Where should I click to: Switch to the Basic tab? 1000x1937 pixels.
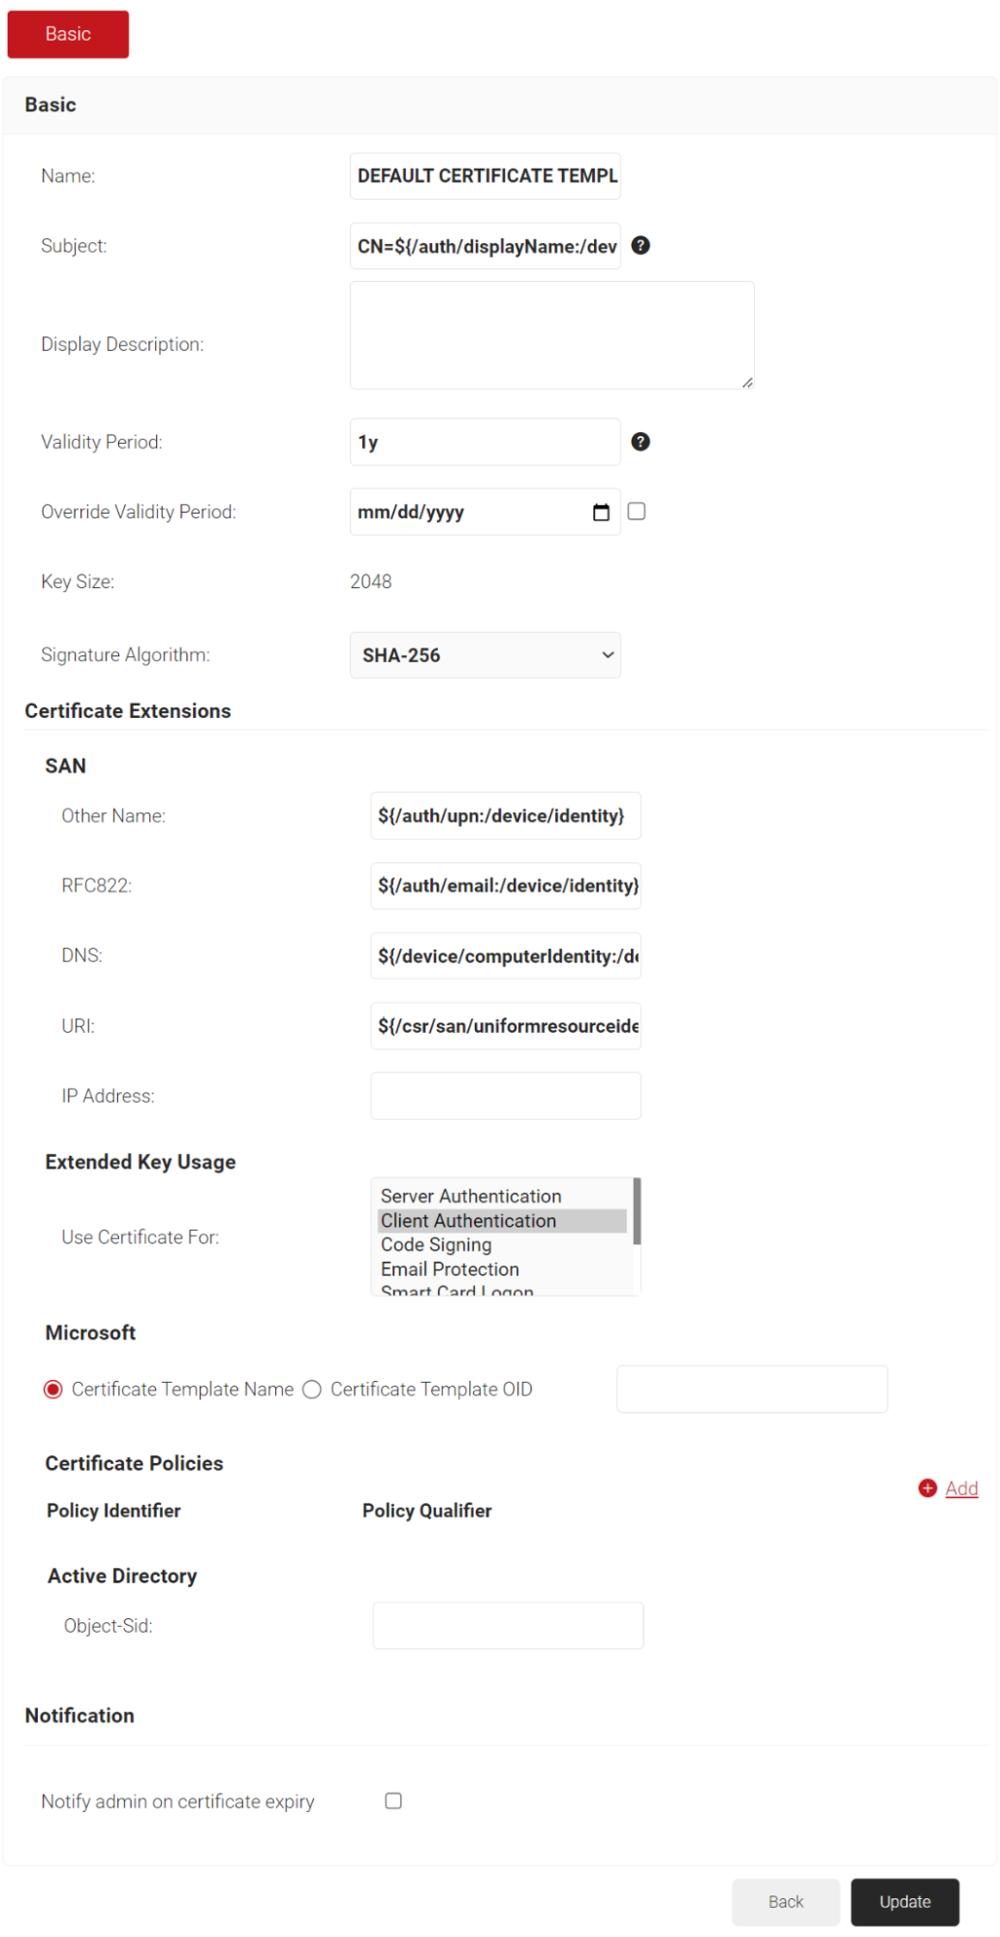(68, 35)
